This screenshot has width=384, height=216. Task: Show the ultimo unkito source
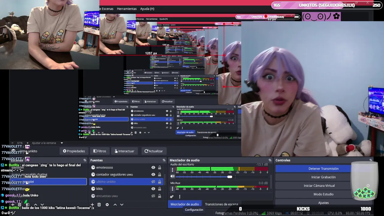point(153,181)
